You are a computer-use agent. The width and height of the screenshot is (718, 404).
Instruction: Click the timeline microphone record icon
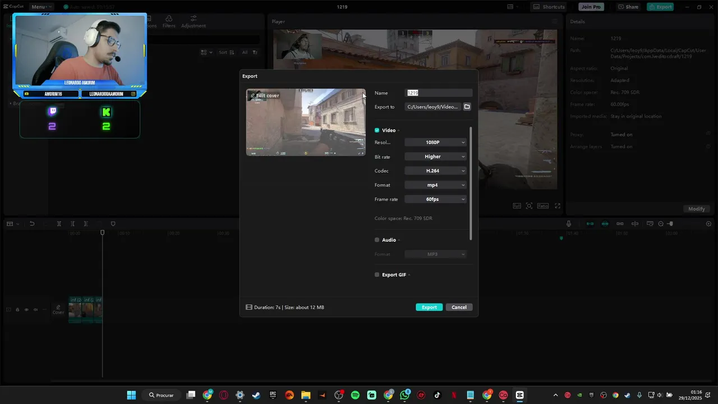click(x=569, y=224)
